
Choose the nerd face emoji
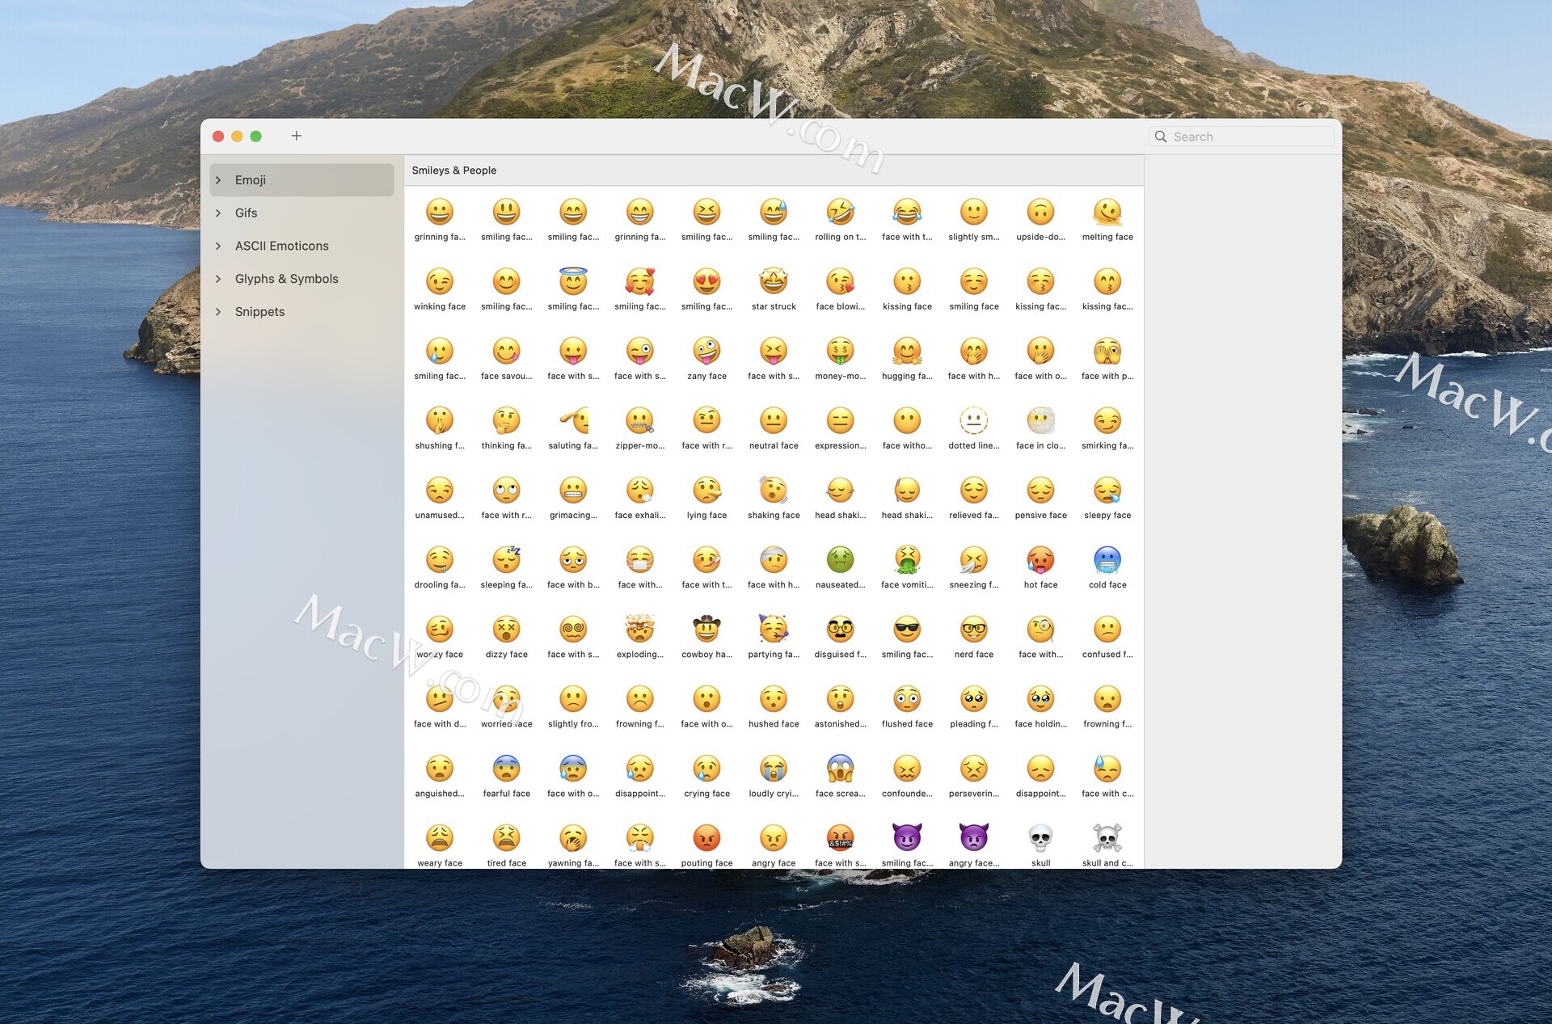pos(973,630)
